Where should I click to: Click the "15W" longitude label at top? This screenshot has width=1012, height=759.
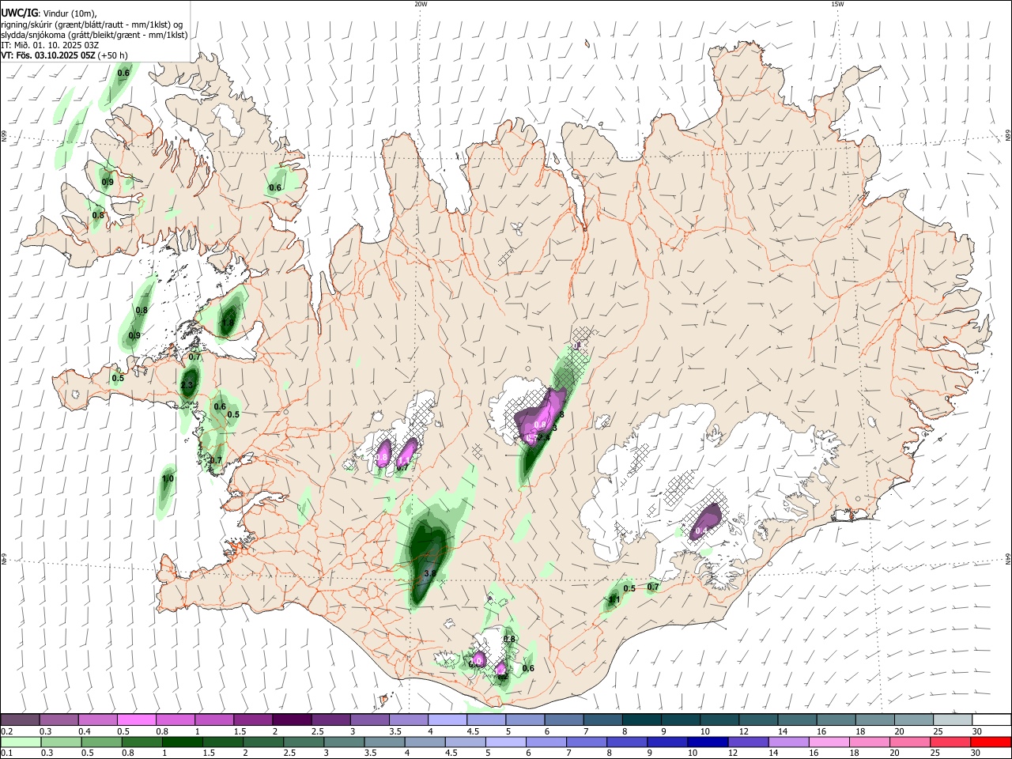837,4
